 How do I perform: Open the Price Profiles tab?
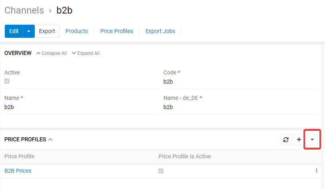[116, 31]
